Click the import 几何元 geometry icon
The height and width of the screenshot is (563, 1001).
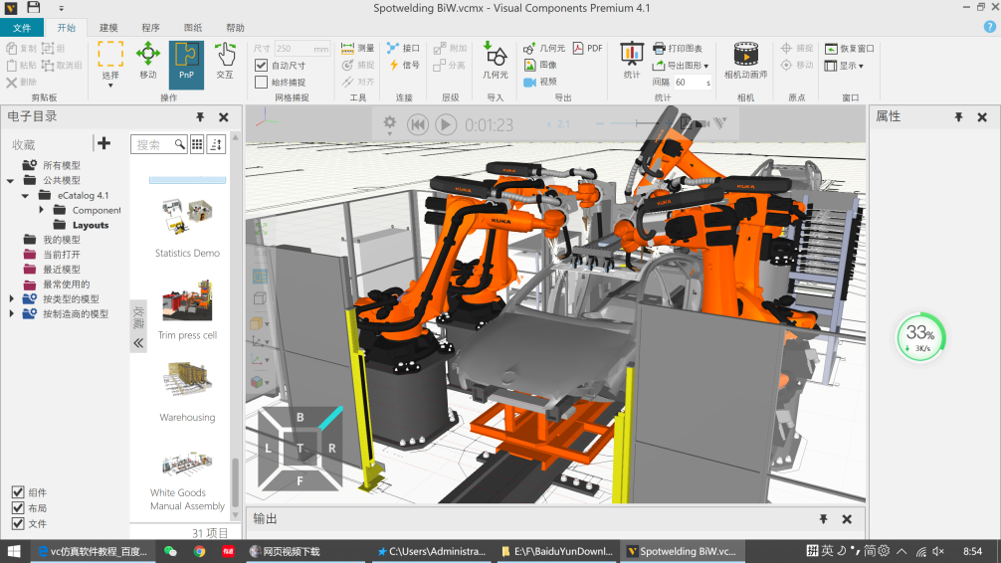tap(495, 60)
